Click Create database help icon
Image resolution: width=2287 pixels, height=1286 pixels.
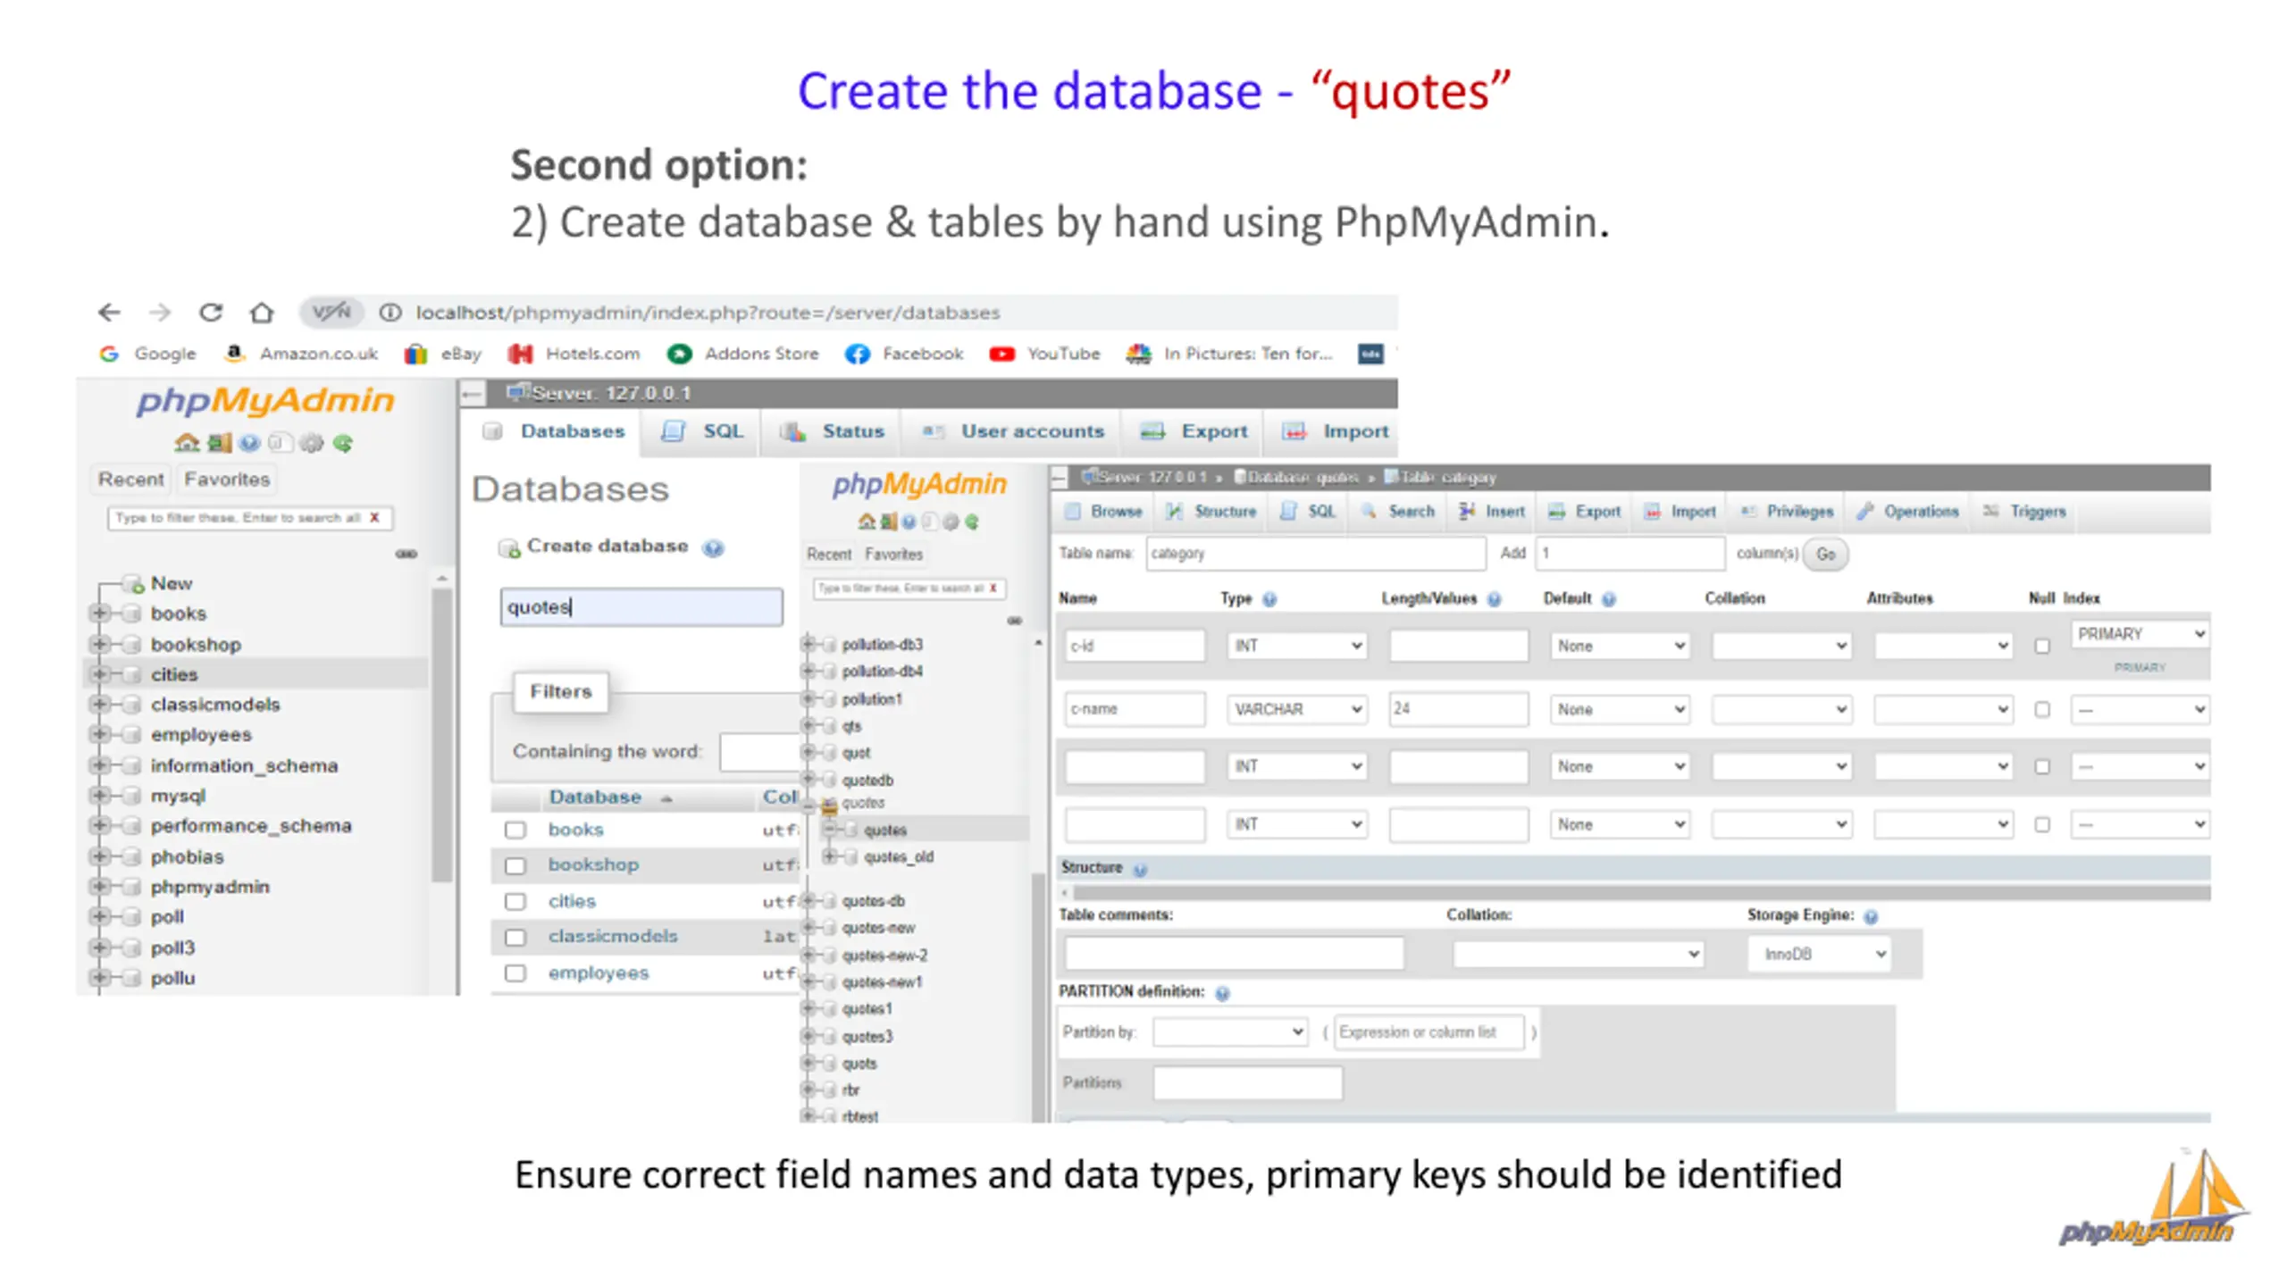point(712,547)
